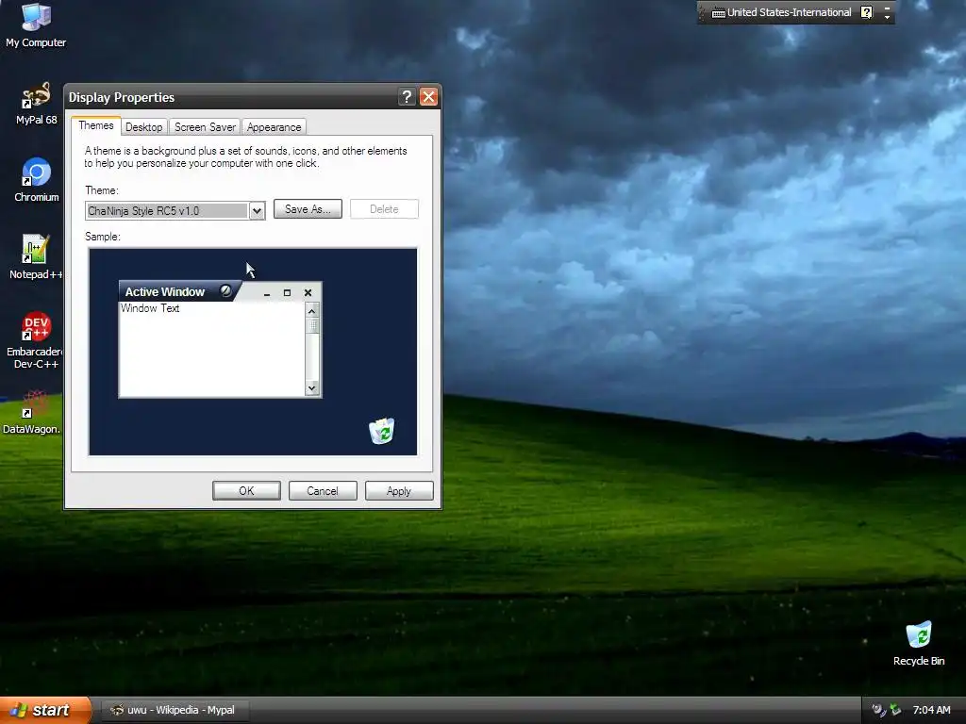Switch to the Themes tab

tap(96, 125)
